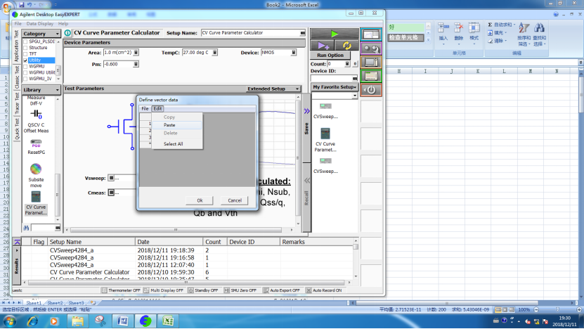Open Cmeas vector data editor icon

[111, 193]
